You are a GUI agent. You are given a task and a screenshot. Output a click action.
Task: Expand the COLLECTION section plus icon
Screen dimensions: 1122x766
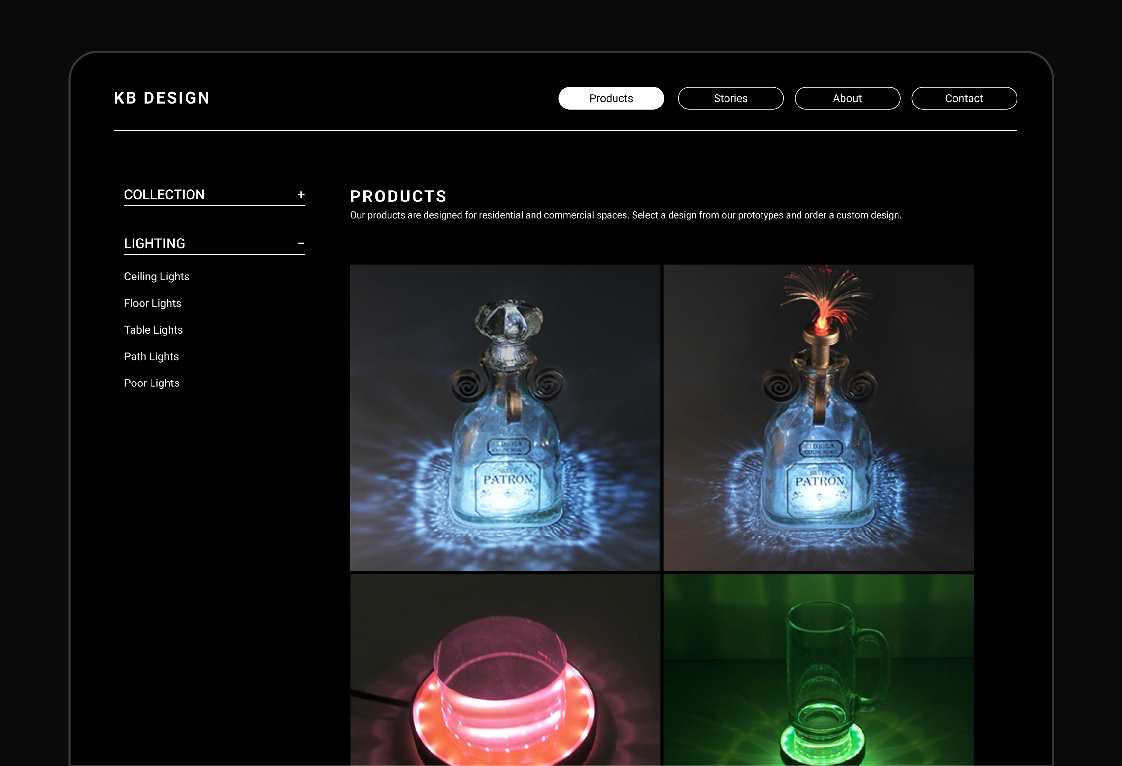tap(301, 195)
